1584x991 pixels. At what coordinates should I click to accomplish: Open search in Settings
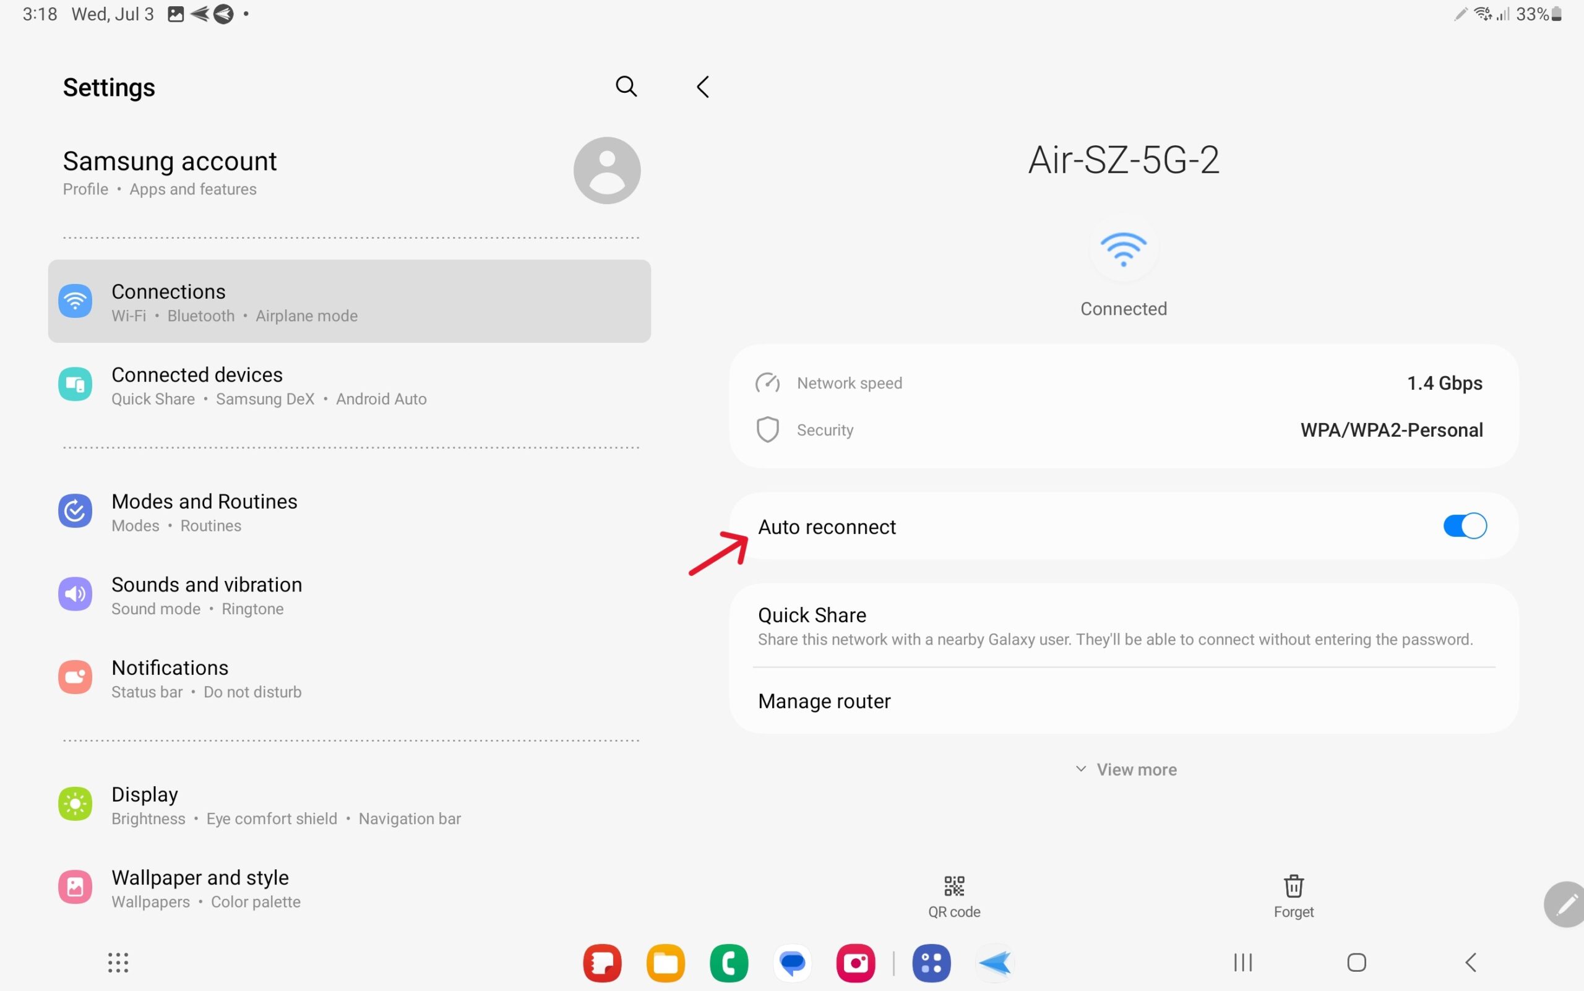(625, 86)
